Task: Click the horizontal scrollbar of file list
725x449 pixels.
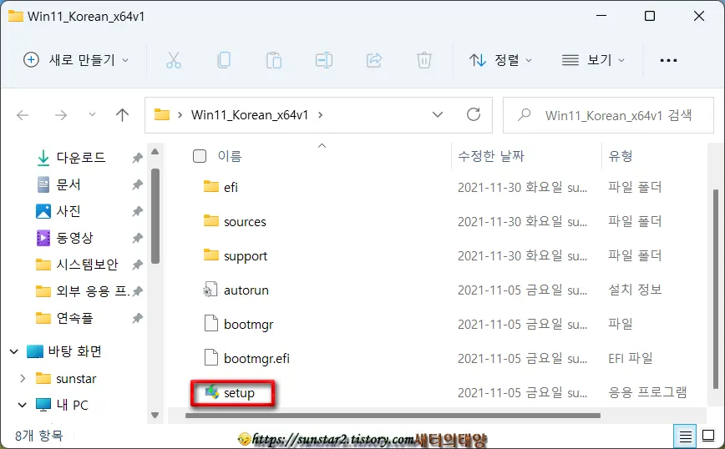Action: pos(393,416)
